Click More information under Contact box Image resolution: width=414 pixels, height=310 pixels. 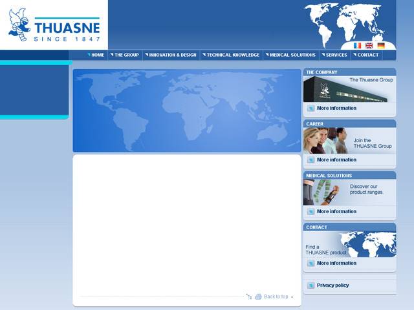(336, 263)
